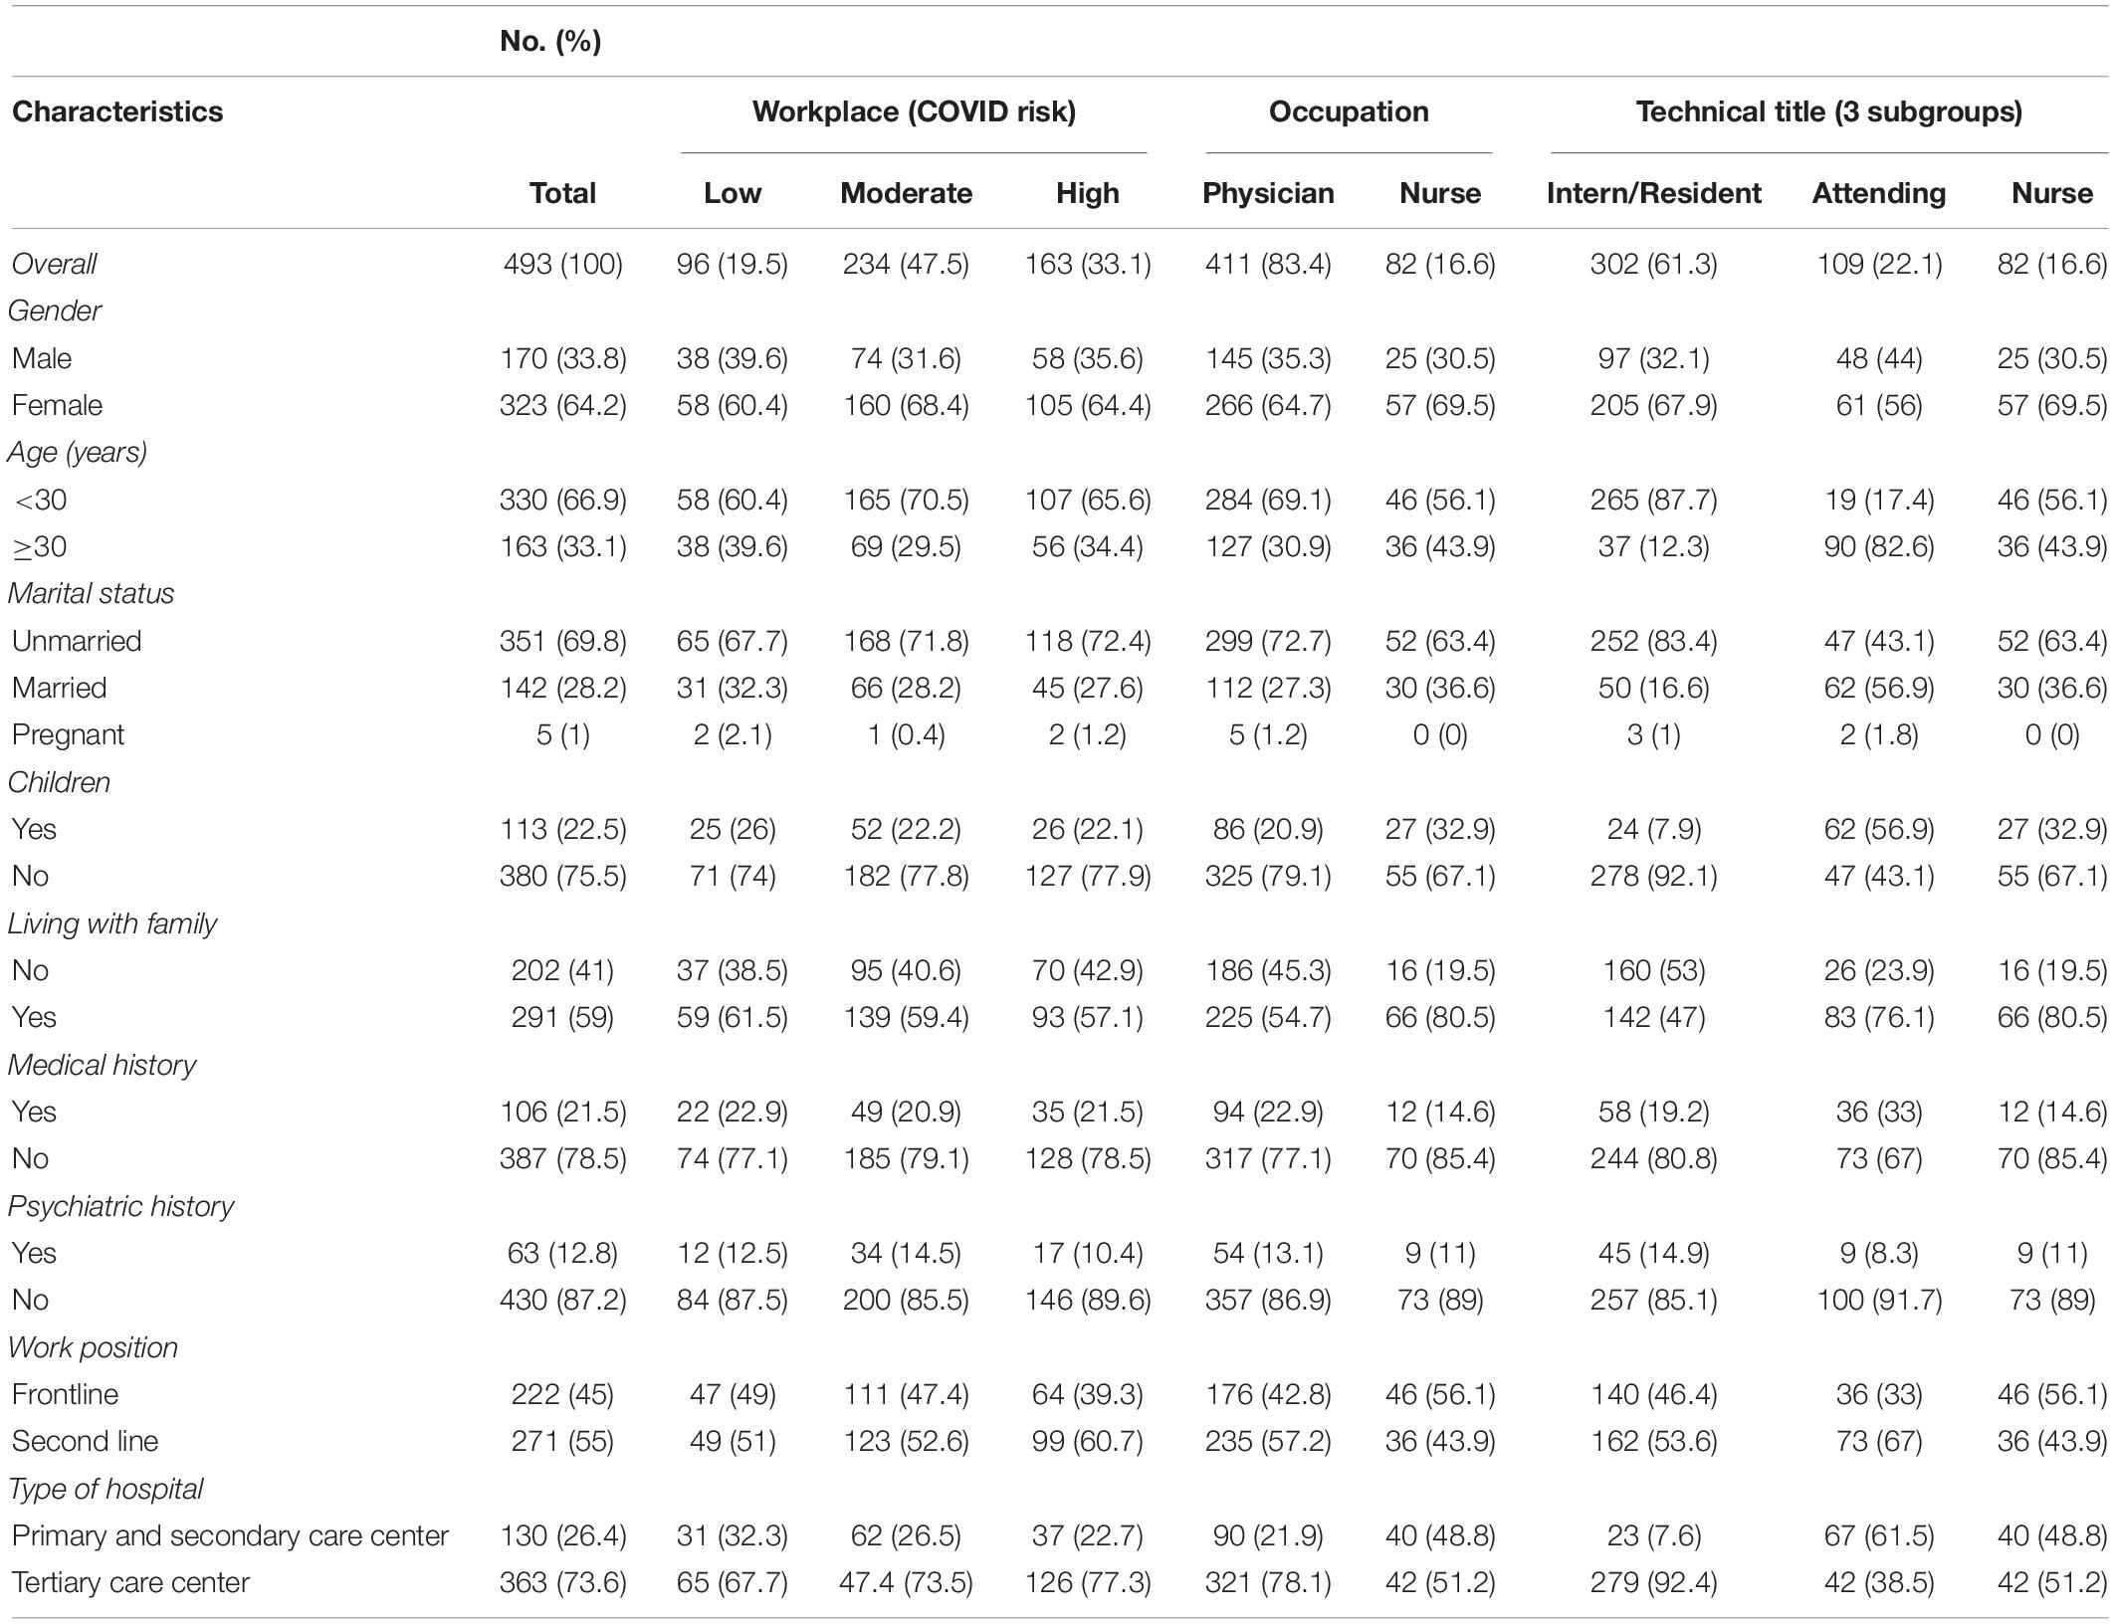This screenshot has height=1624, width=2114.
Task: Click the 'Attending' column header
Action: point(1879,193)
